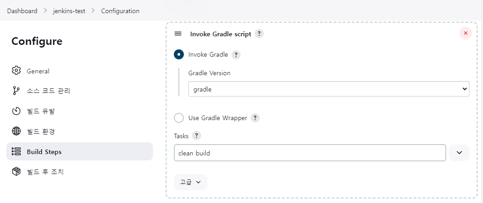Click the General gear icon in sidebar
The height and width of the screenshot is (203, 483).
tap(16, 71)
